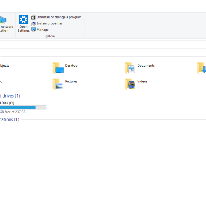Click the Uninstall or change a program icon

[x=33, y=17]
